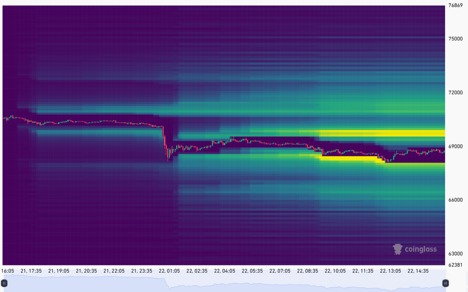The width and height of the screenshot is (468, 292).
Task: Select the 22, 14:35 time axis label
Action: tap(418, 271)
